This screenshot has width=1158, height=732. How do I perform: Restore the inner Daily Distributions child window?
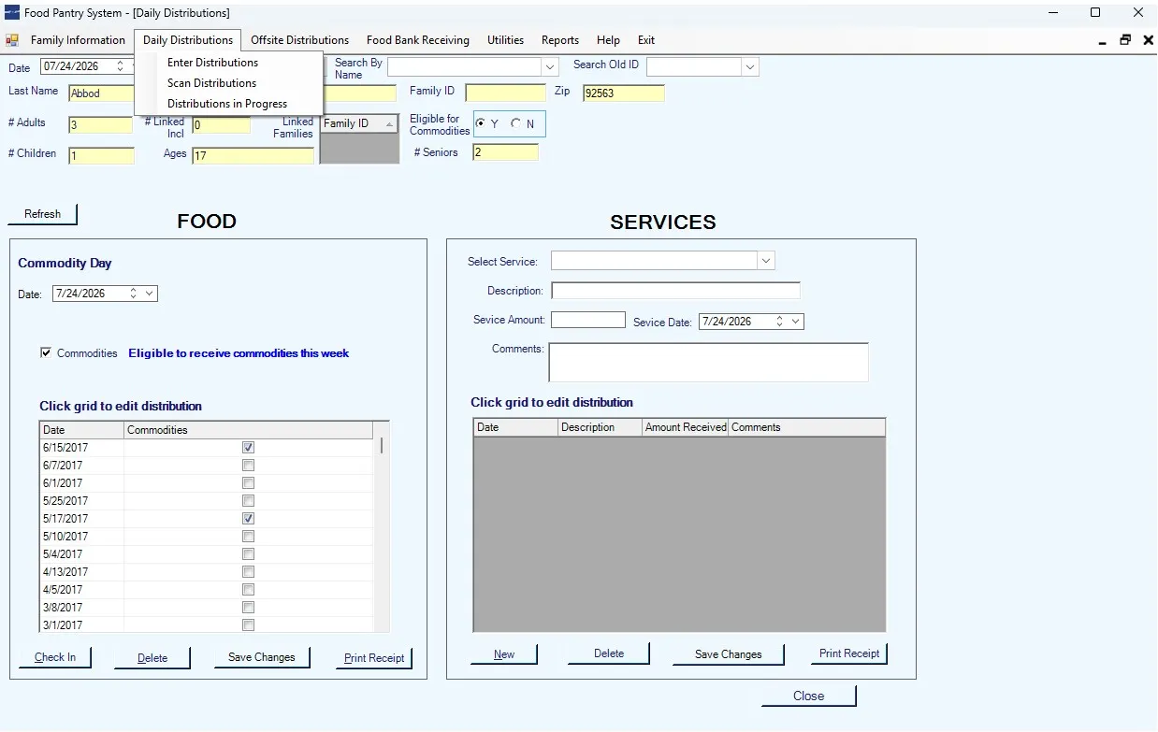pos(1125,40)
